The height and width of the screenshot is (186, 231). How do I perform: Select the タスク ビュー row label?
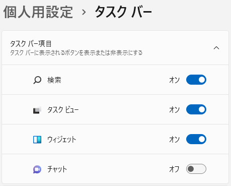click(x=63, y=110)
